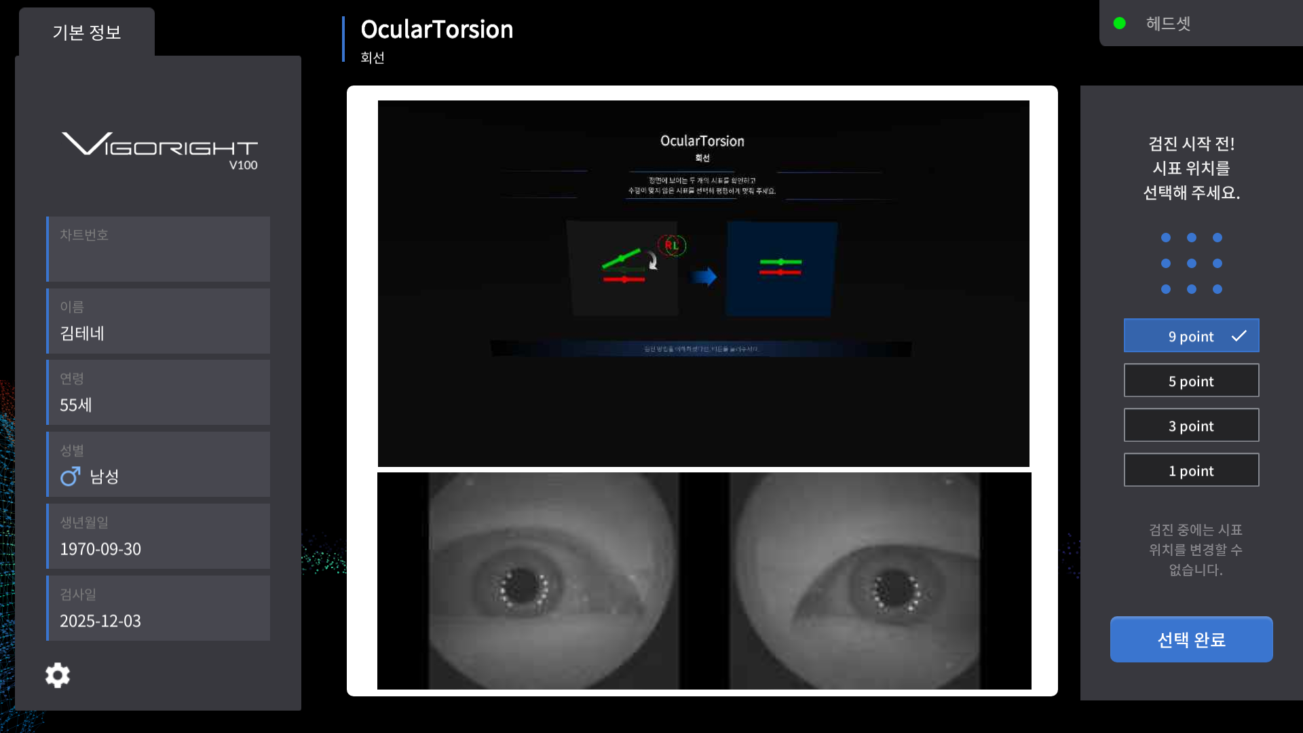The height and width of the screenshot is (733, 1303).
Task: Open settings via the gear icon
Action: click(x=58, y=675)
